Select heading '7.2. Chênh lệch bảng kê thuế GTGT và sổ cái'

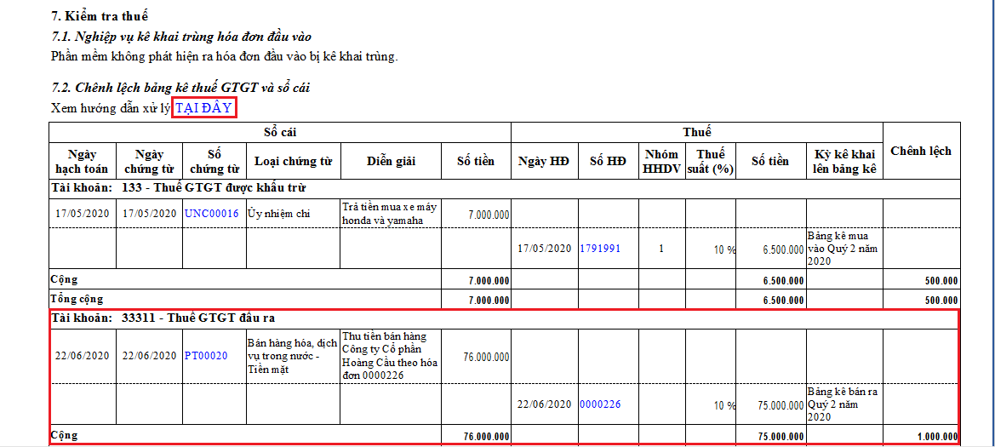pos(180,88)
